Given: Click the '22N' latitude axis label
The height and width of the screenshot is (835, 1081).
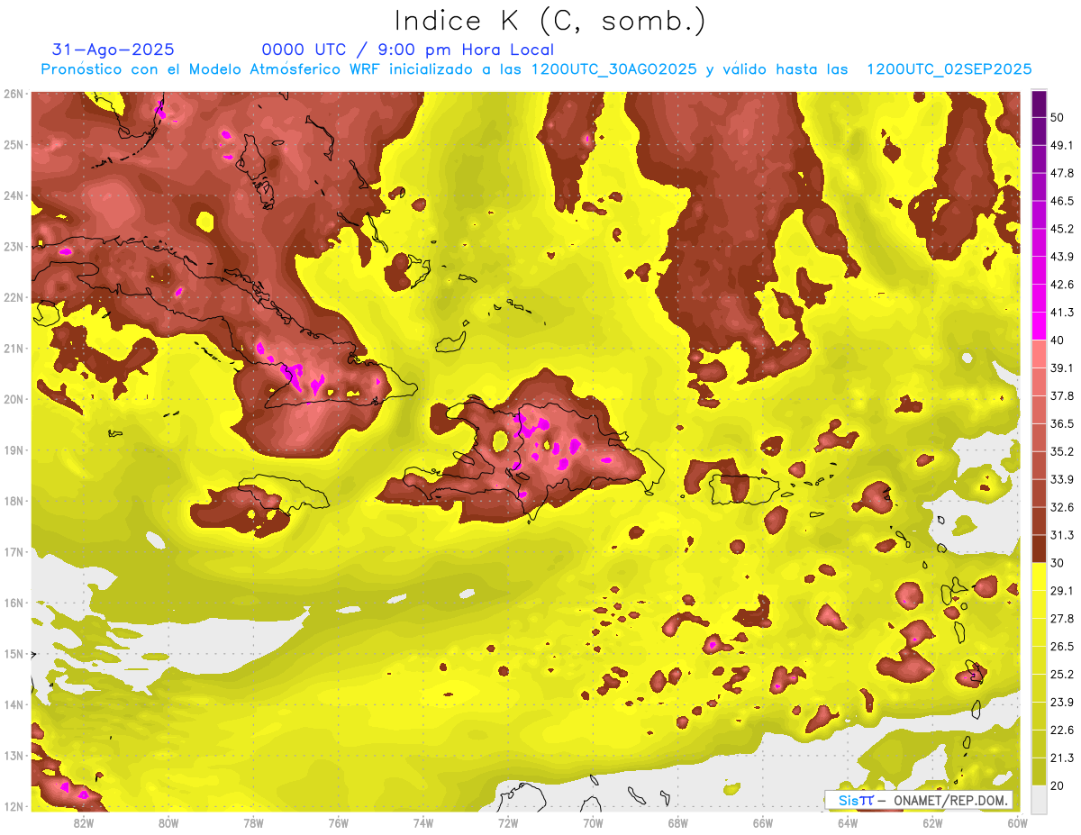Looking at the screenshot, I should pos(14,297).
